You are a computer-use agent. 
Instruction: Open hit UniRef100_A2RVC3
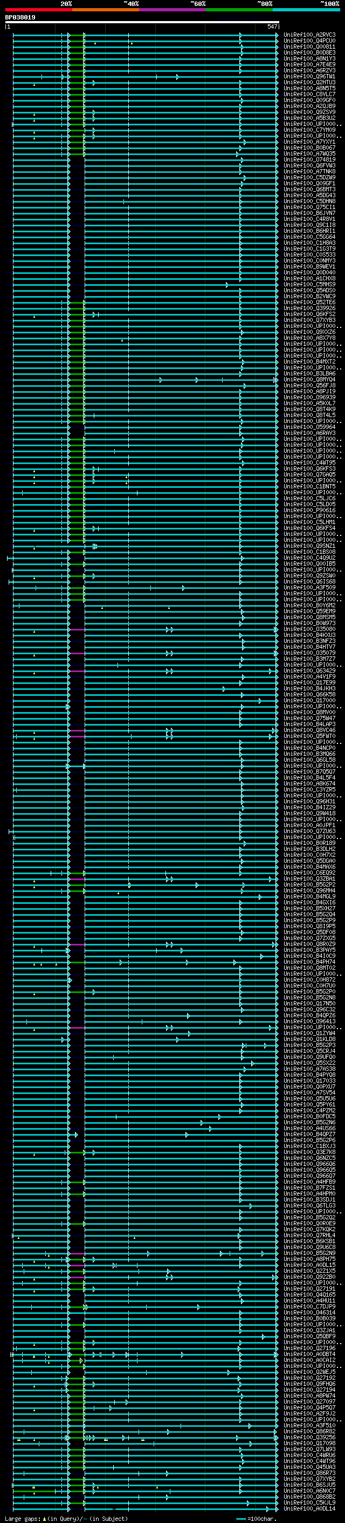click(309, 35)
